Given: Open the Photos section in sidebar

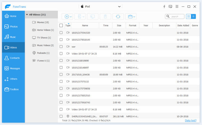Looking at the screenshot, I should (x=13, y=26).
